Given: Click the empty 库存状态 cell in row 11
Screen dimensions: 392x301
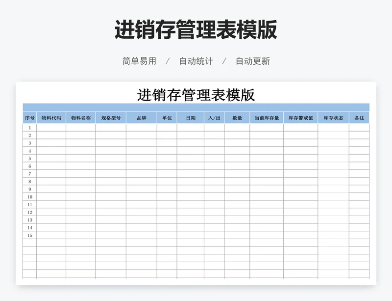Looking at the screenshot, I should click(x=334, y=204).
